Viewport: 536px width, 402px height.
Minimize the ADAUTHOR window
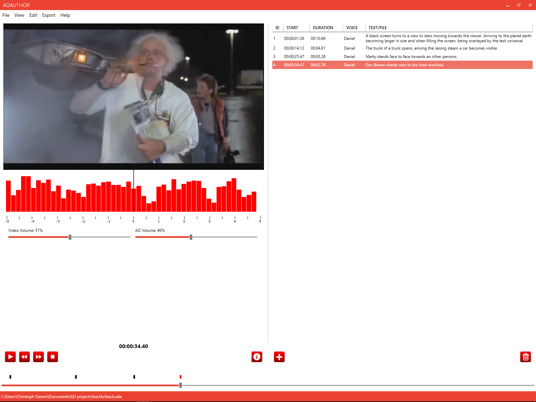tap(508, 5)
